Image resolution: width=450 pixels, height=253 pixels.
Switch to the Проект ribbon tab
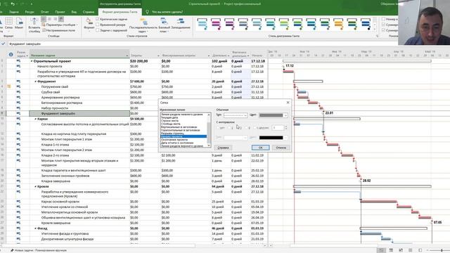[x=60, y=12]
